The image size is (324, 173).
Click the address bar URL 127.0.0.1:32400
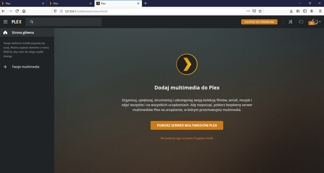tap(86, 11)
